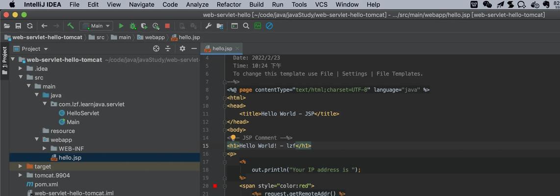Build project with the green hammer
Viewport: 560px width, 196px height.
[x=71, y=25]
